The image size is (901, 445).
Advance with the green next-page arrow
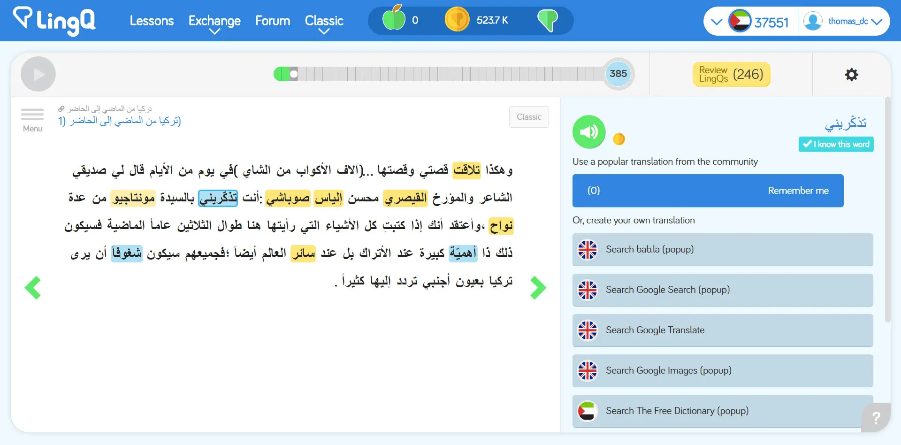click(x=538, y=287)
